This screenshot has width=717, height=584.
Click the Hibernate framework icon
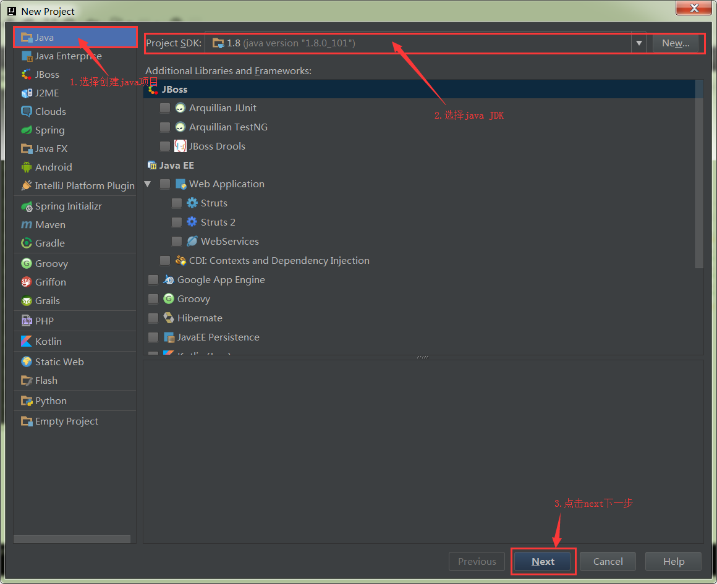pyautogui.click(x=169, y=318)
